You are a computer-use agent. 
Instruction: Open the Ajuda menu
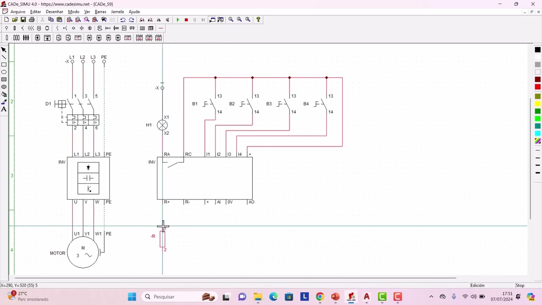tap(134, 11)
